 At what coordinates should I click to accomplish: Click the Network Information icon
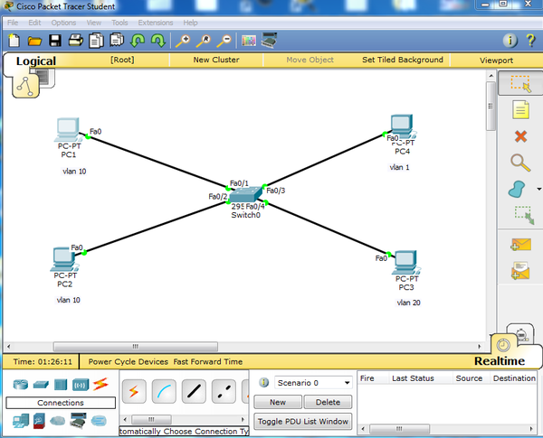pyautogui.click(x=510, y=41)
